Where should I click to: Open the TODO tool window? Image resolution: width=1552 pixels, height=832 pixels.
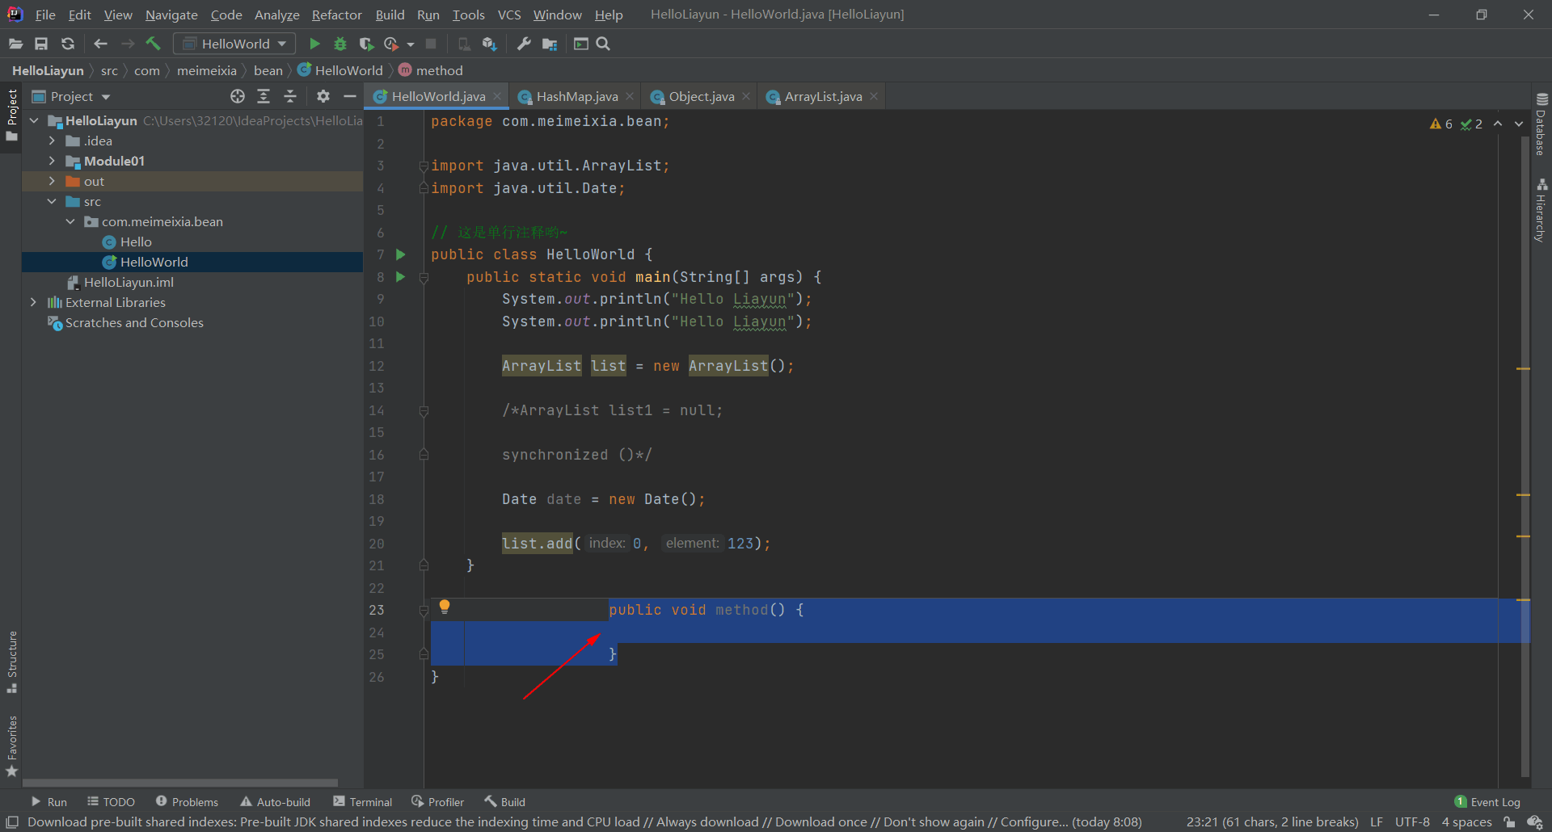112,802
